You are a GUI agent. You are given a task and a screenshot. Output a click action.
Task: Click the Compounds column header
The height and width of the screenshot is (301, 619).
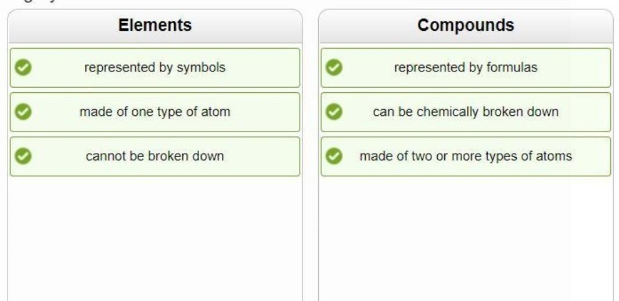466,26
